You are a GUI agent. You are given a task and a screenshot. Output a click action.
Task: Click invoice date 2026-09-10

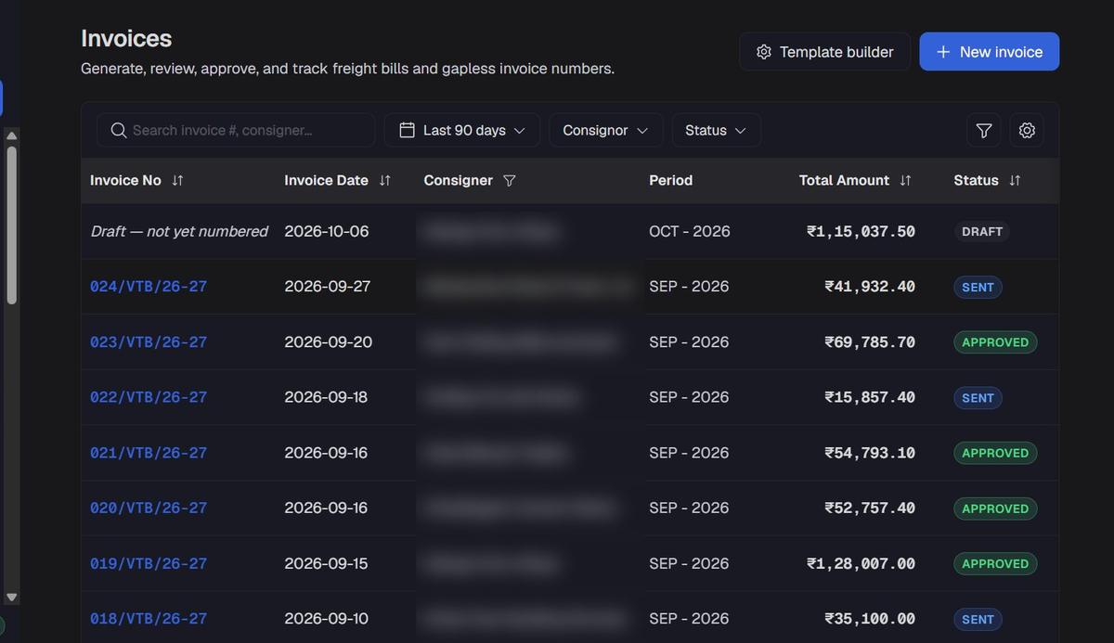click(326, 619)
